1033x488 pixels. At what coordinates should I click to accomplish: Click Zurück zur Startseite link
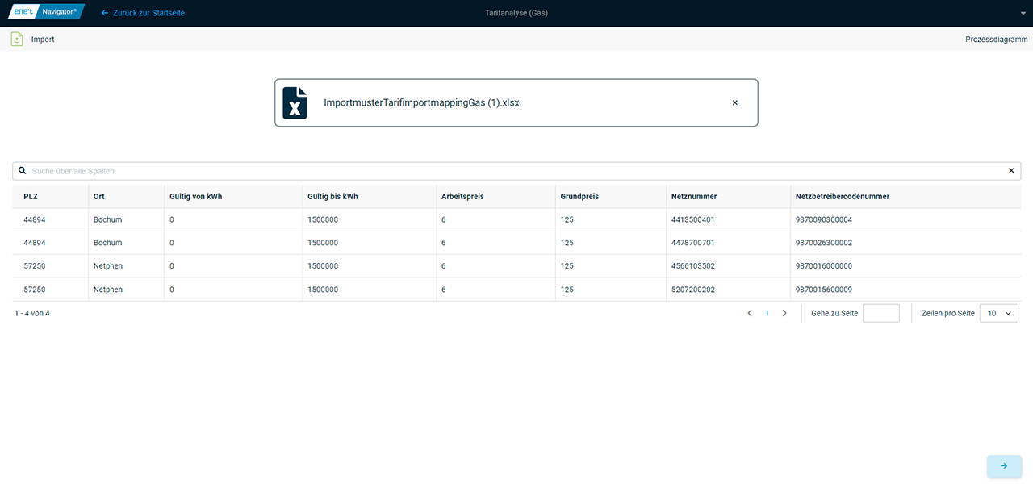[143, 13]
